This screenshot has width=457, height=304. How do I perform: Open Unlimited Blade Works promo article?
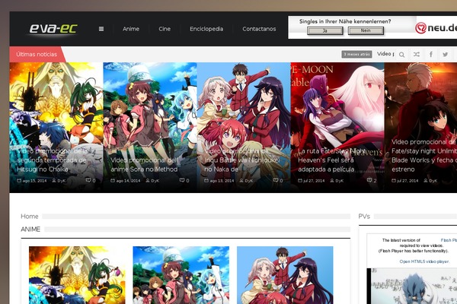pos(424,155)
